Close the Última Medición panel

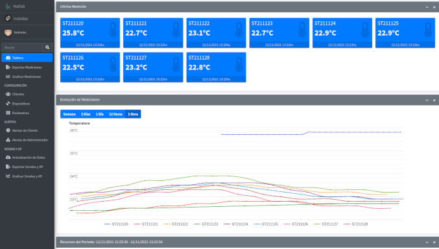point(434,7)
